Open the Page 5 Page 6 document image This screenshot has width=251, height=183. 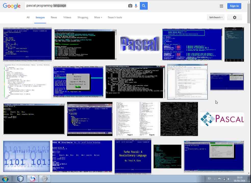[x=137, y=119]
